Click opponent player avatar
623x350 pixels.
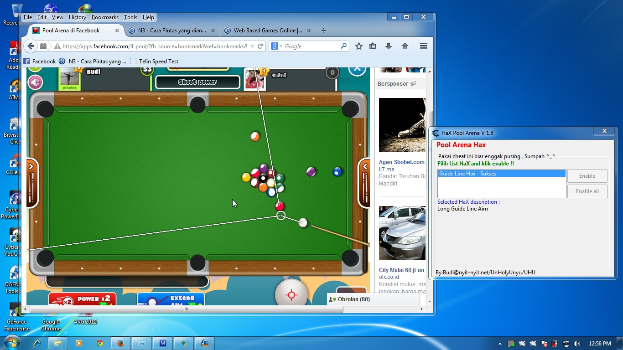[254, 79]
